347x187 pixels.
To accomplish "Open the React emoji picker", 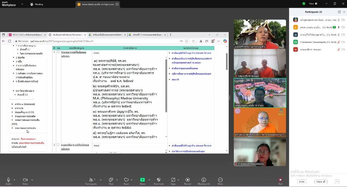I will pos(126,181).
